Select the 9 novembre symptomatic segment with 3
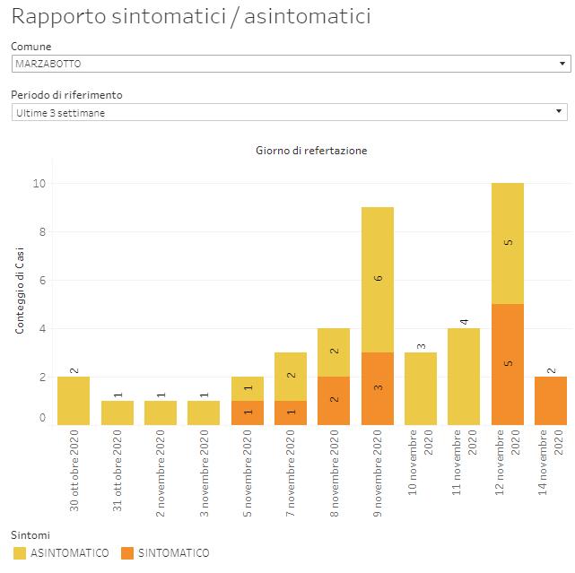575x573 pixels. (x=377, y=388)
